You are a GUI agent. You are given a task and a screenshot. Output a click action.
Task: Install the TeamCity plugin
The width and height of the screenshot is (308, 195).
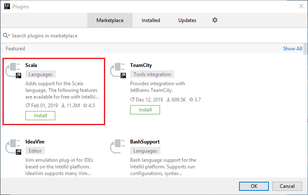pyautogui.click(x=145, y=110)
